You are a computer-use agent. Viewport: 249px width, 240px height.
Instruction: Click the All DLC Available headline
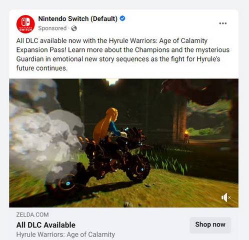coord(46,225)
